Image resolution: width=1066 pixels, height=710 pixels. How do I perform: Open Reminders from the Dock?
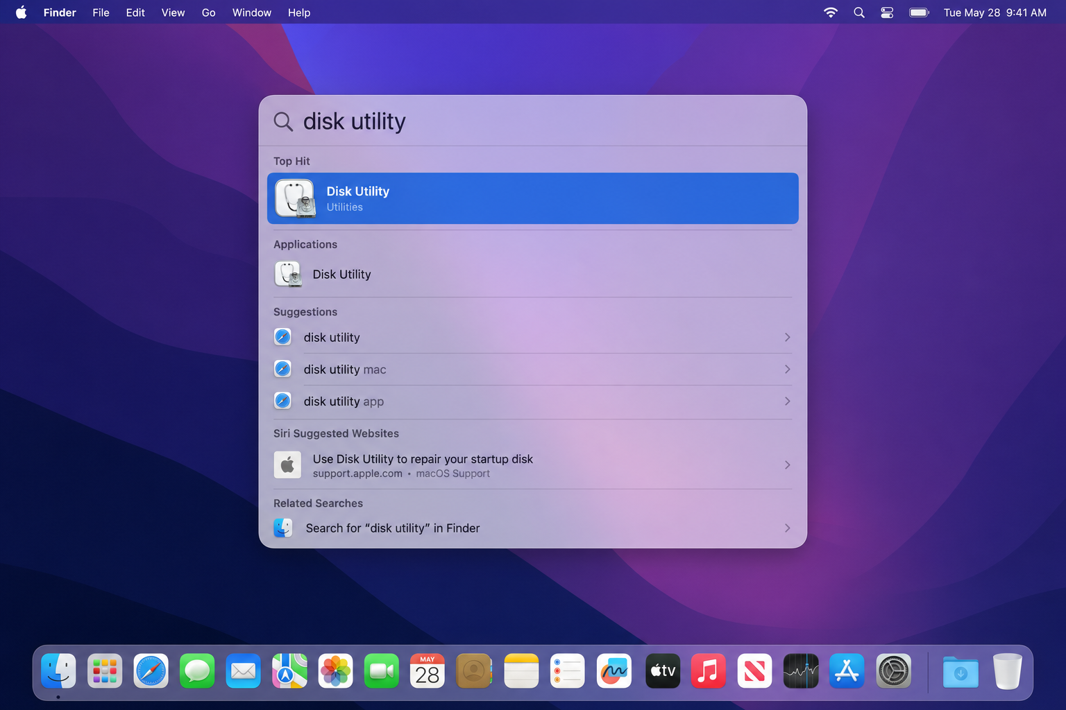(x=568, y=671)
